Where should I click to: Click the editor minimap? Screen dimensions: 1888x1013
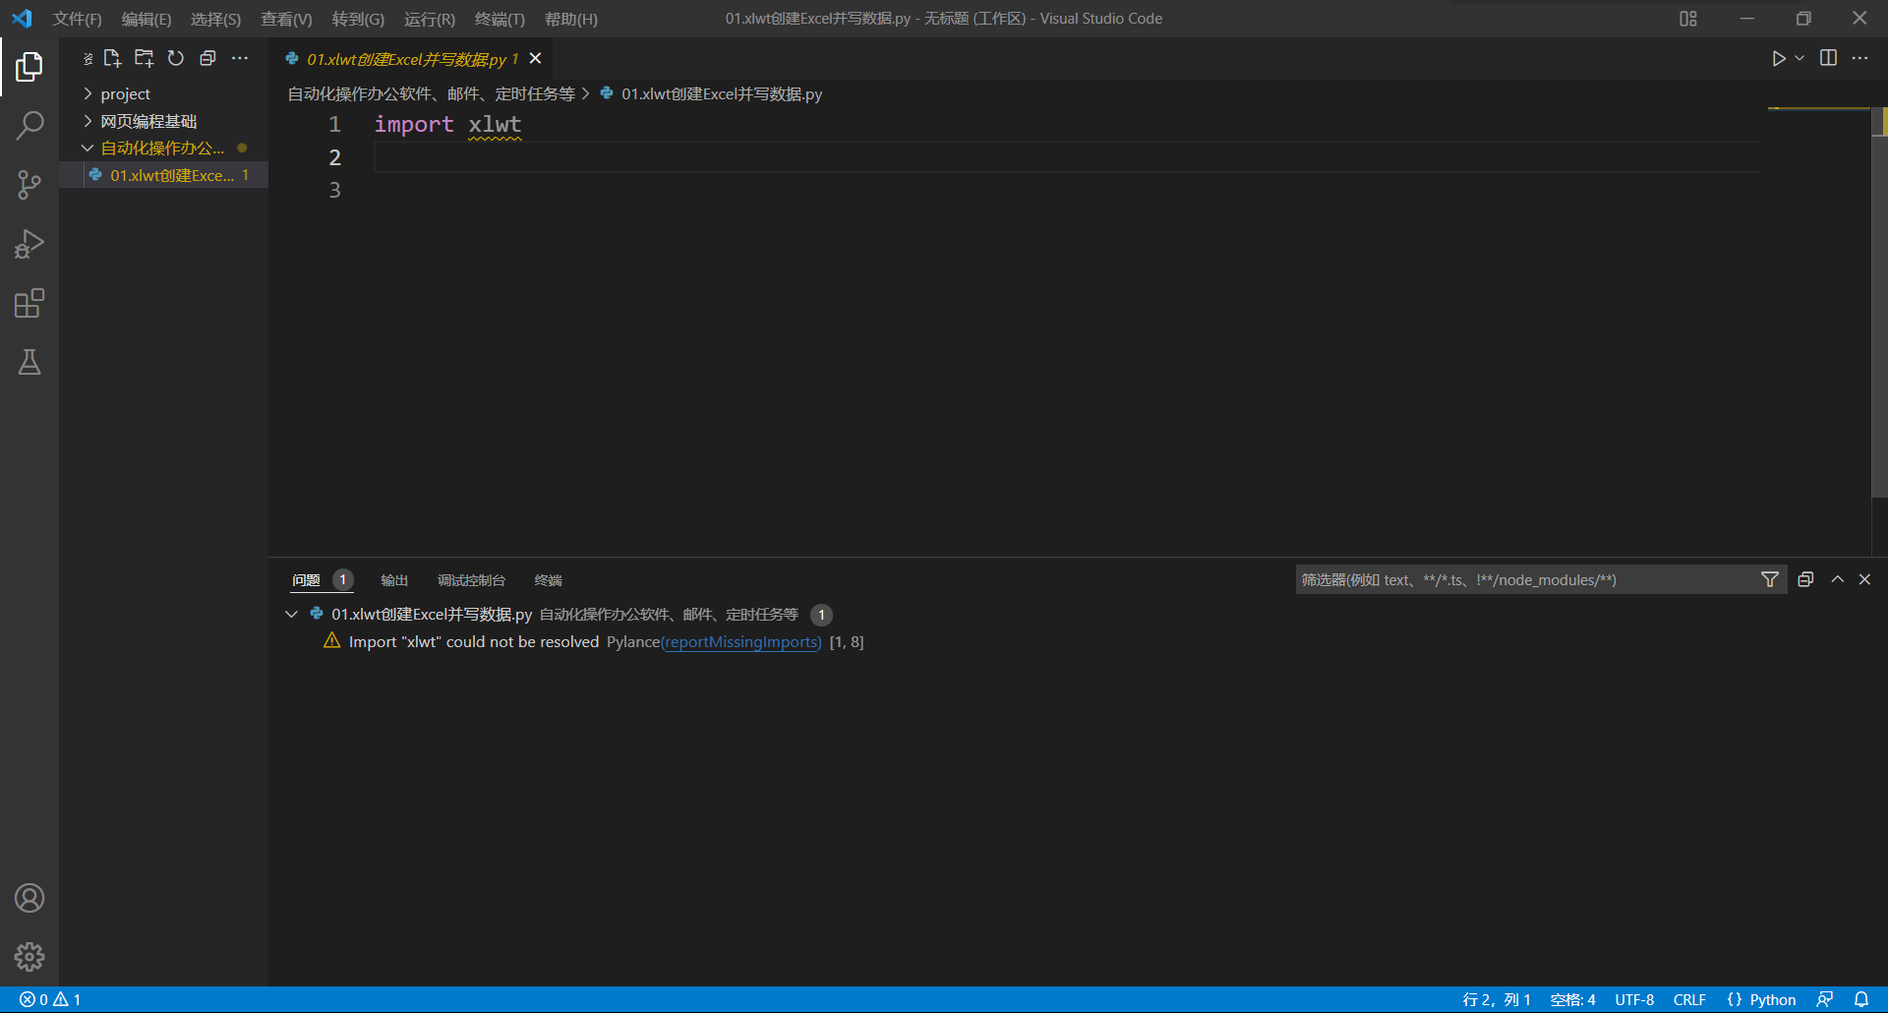(1818, 329)
